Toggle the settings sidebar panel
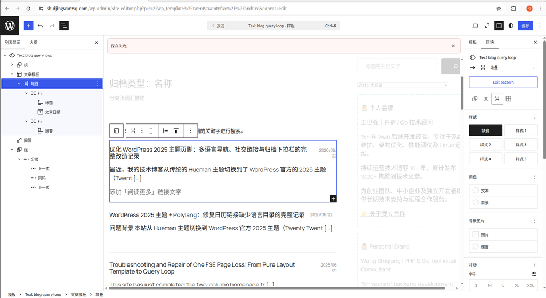The image size is (546, 298). point(499,26)
